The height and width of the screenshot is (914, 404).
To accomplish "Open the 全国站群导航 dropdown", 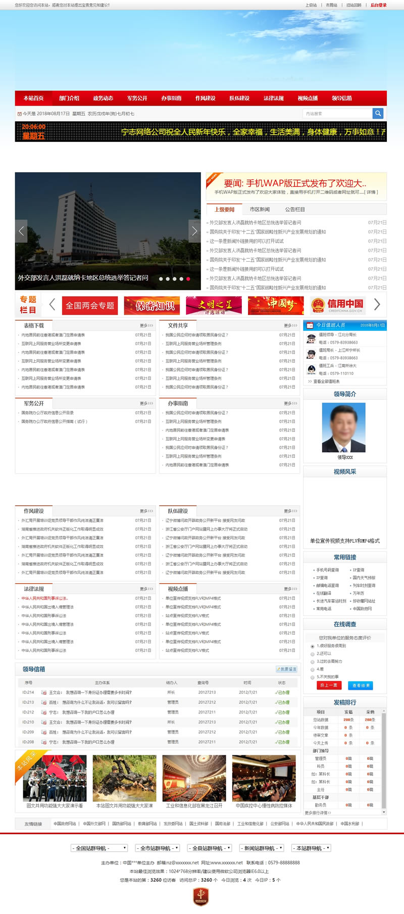I will [99, 848].
